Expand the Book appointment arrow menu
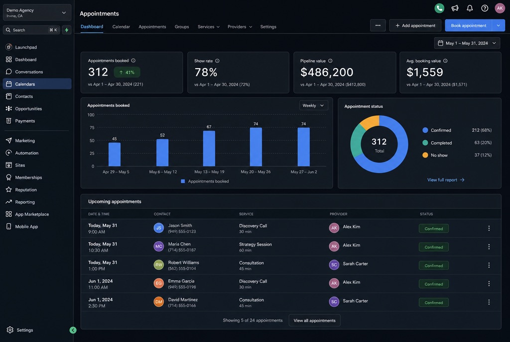The image size is (510, 342). 498,25
